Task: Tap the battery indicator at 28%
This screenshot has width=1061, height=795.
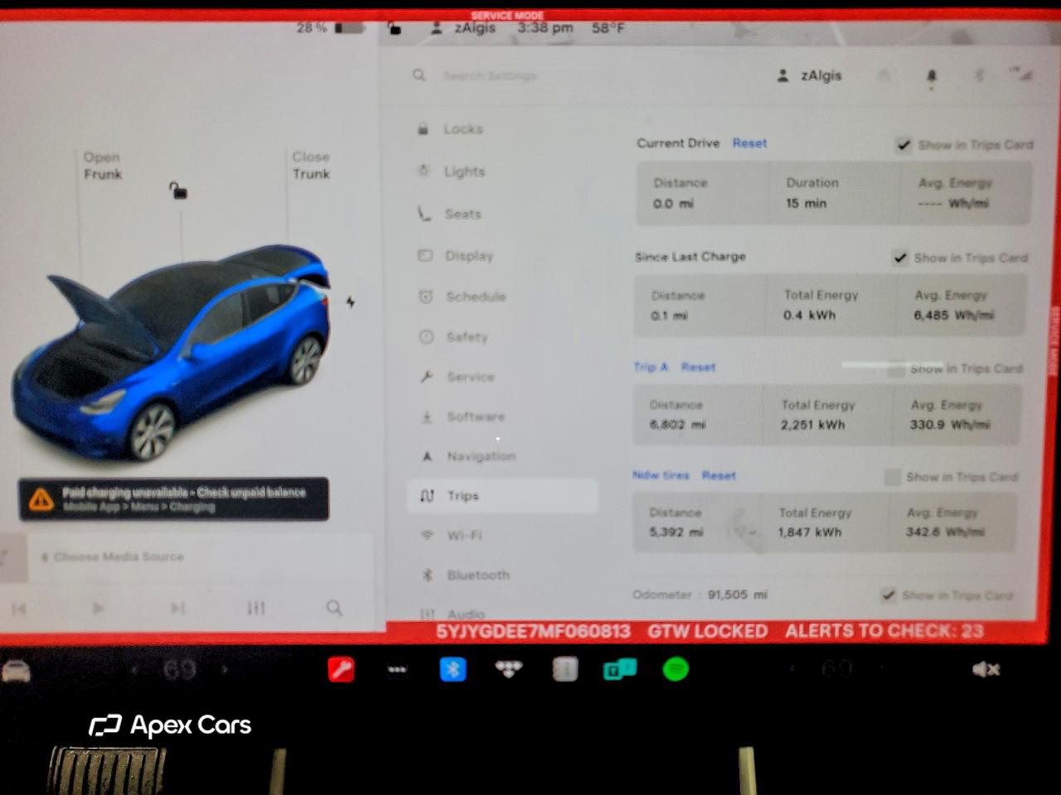Action: point(332,27)
